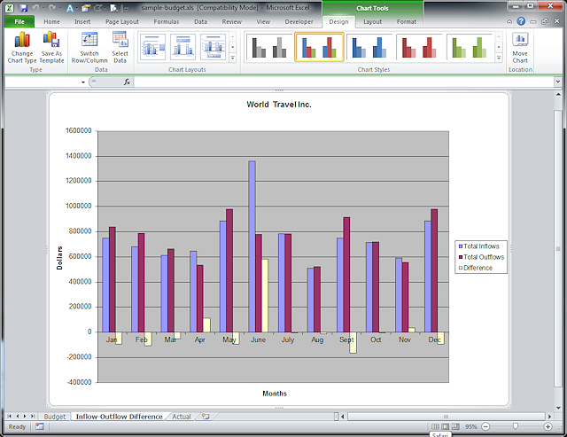The height and width of the screenshot is (437, 567).
Task: Open the Undo history dropdown arrow
Action: [43, 8]
